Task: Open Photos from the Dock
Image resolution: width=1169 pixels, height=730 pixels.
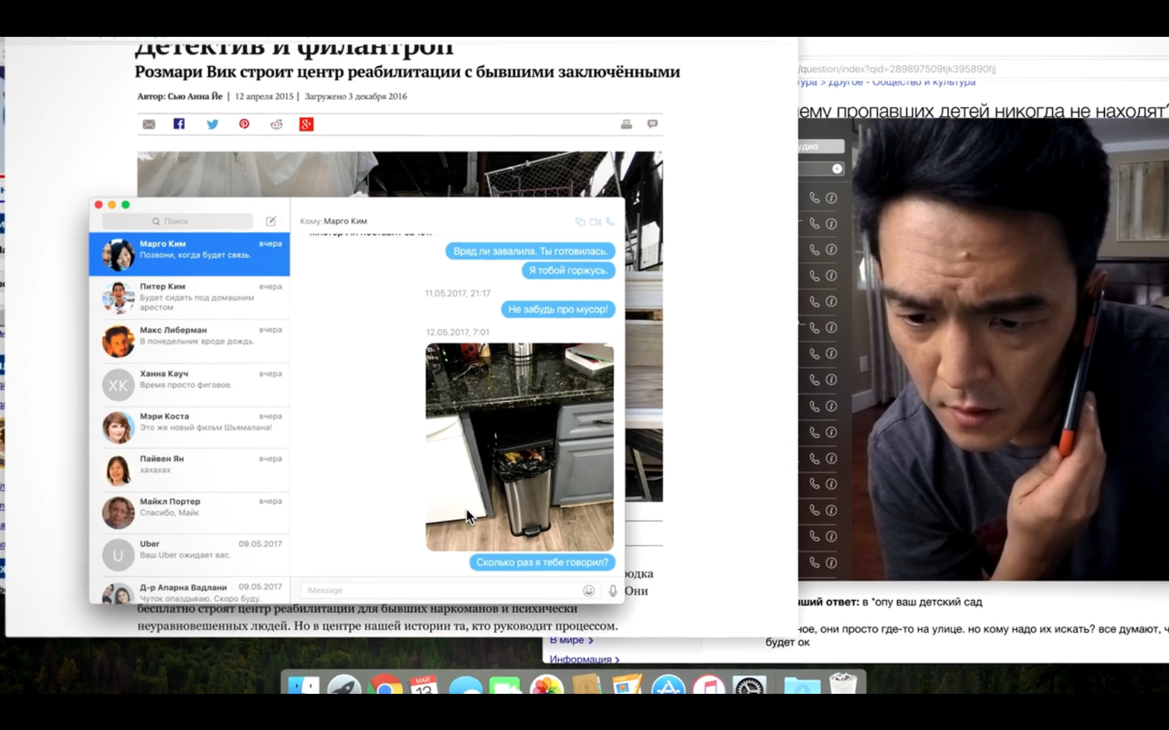Action: click(547, 684)
